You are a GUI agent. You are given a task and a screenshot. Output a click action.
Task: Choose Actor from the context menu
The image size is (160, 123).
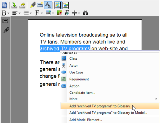coord(110,65)
